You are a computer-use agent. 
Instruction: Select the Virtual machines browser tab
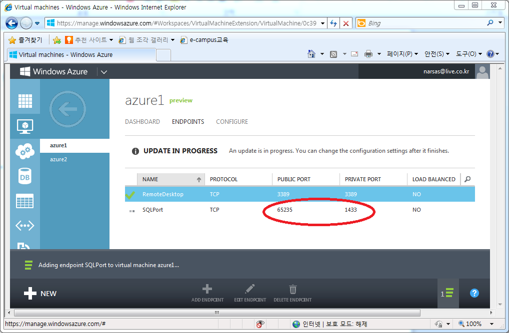click(x=81, y=55)
